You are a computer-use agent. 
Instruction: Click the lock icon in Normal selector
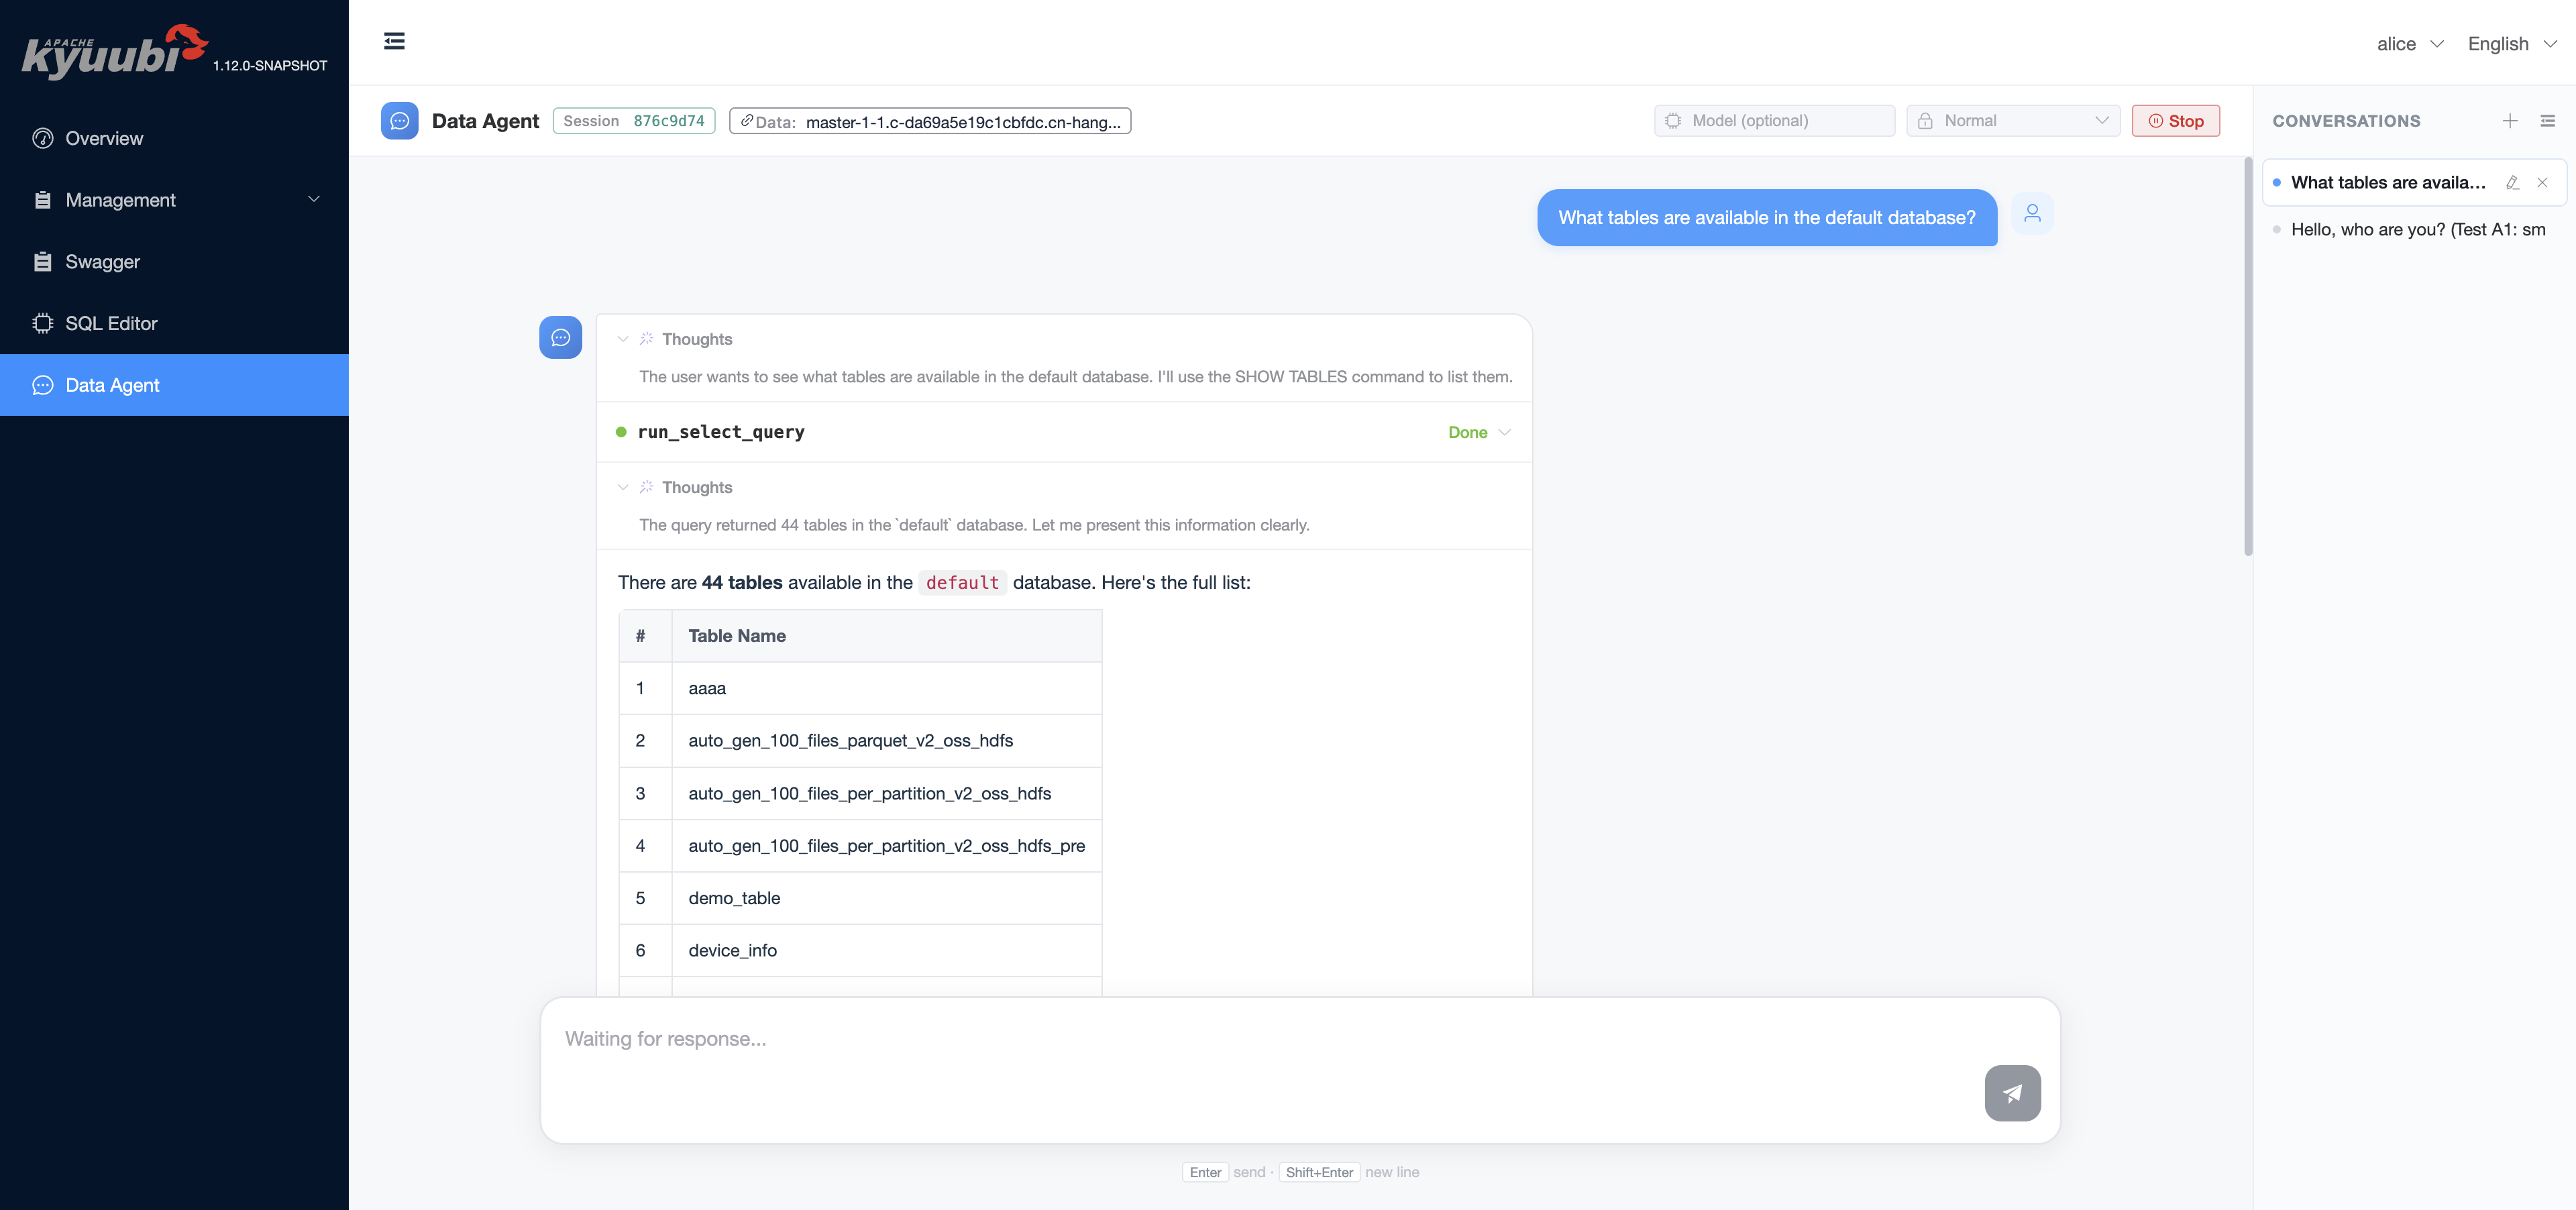[1924, 121]
